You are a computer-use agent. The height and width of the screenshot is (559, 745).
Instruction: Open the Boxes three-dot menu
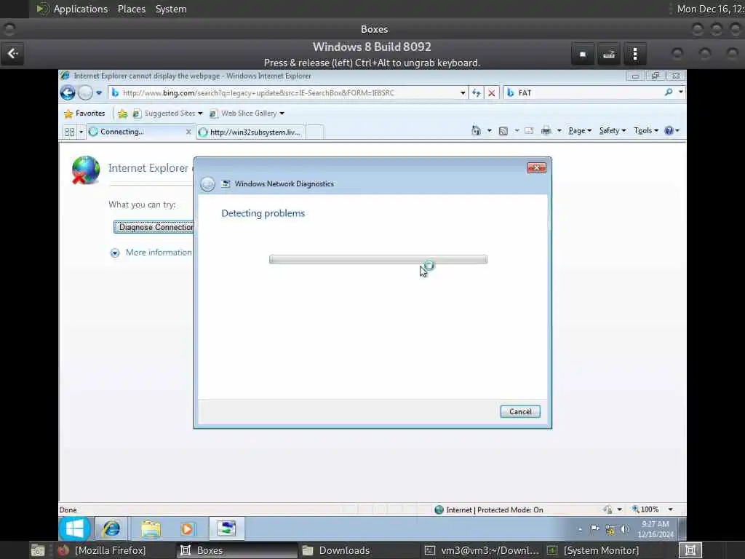634,54
